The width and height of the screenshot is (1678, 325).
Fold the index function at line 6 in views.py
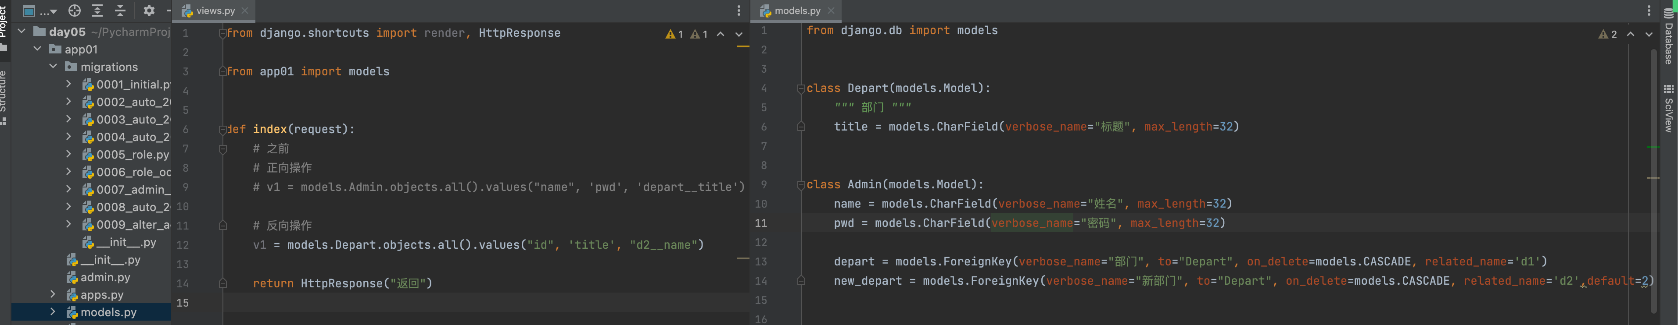[x=223, y=129]
